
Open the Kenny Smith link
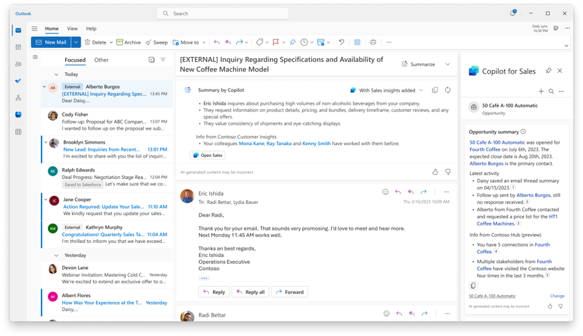pyautogui.click(x=316, y=144)
